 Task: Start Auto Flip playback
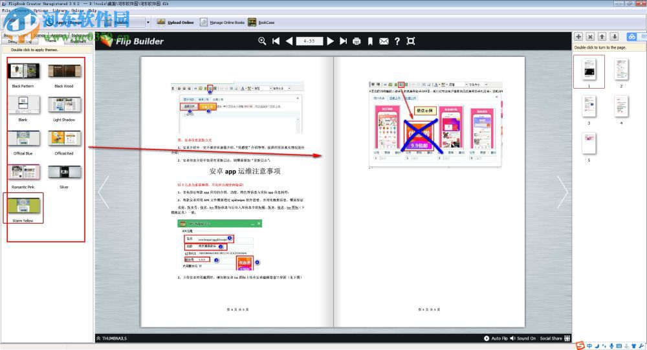(x=496, y=338)
